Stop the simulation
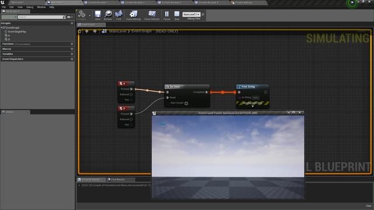This screenshot has width=374, height=210. [x=176, y=15]
